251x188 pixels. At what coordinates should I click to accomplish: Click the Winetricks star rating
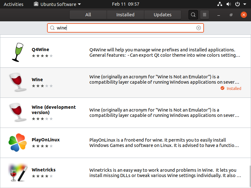click(42, 176)
